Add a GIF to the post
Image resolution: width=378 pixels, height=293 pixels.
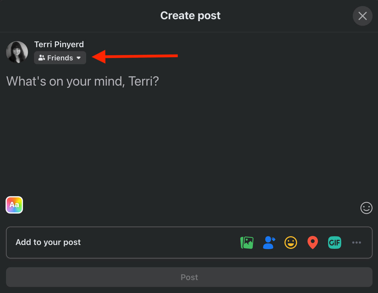coord(335,243)
